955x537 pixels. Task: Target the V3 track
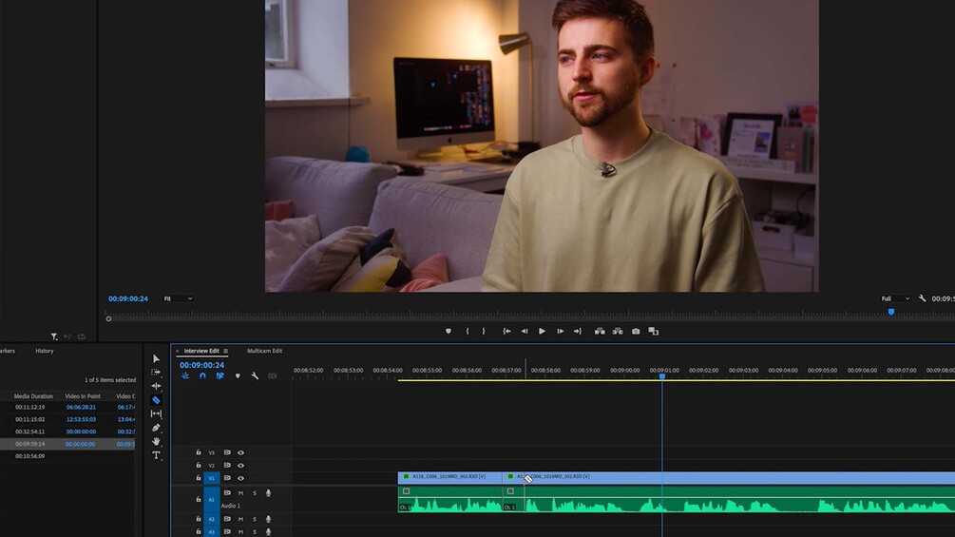point(211,453)
